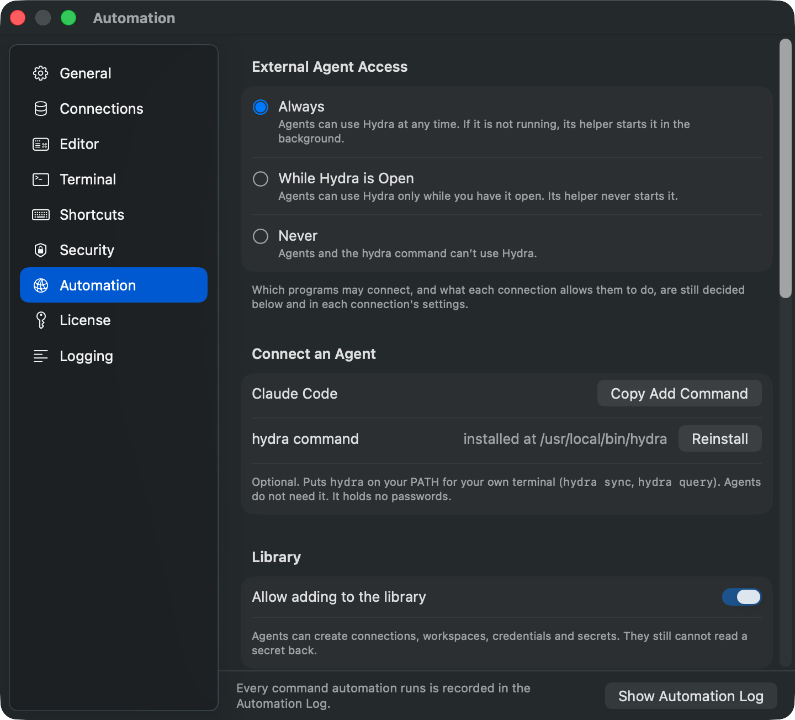Select the While Hydra is Open radio button

click(x=261, y=178)
